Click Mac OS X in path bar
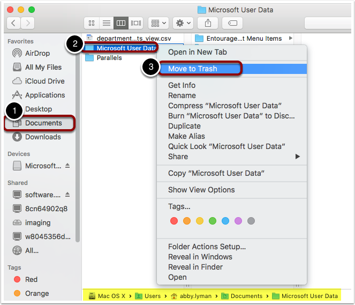The height and width of the screenshot is (305, 355). (x=107, y=296)
